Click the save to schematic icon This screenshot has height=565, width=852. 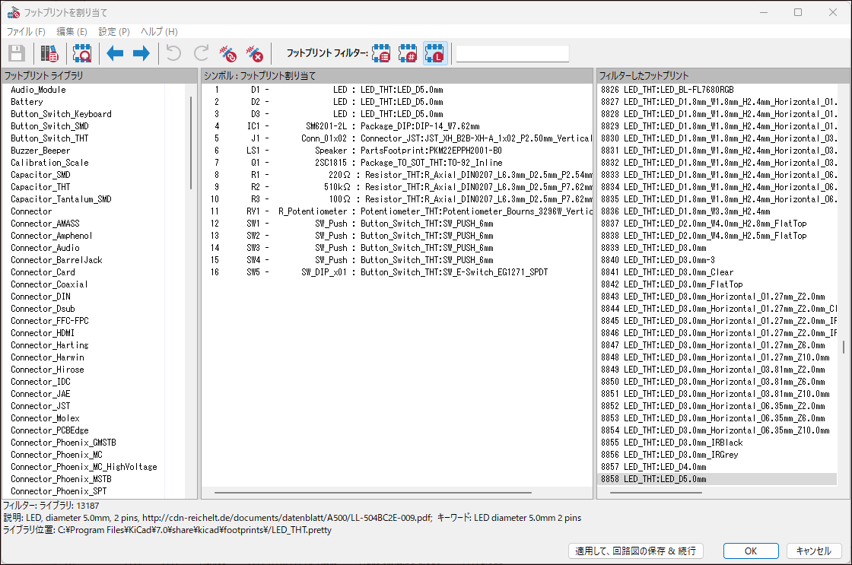click(17, 53)
